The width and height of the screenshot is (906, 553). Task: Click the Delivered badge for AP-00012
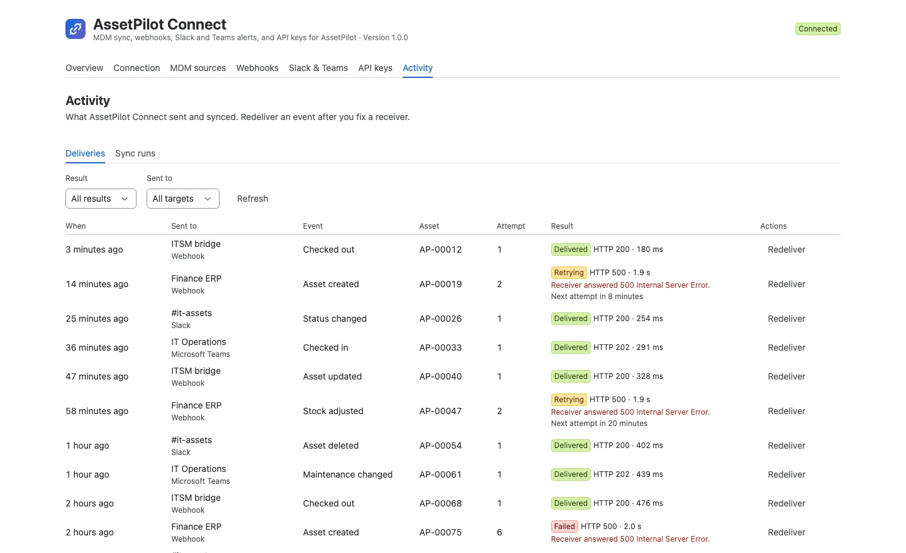point(571,249)
